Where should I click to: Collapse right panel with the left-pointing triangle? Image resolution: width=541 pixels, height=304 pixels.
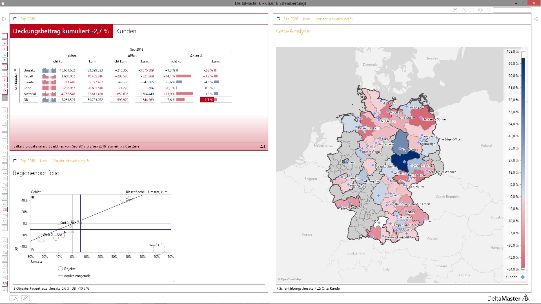pyautogui.click(x=536, y=19)
